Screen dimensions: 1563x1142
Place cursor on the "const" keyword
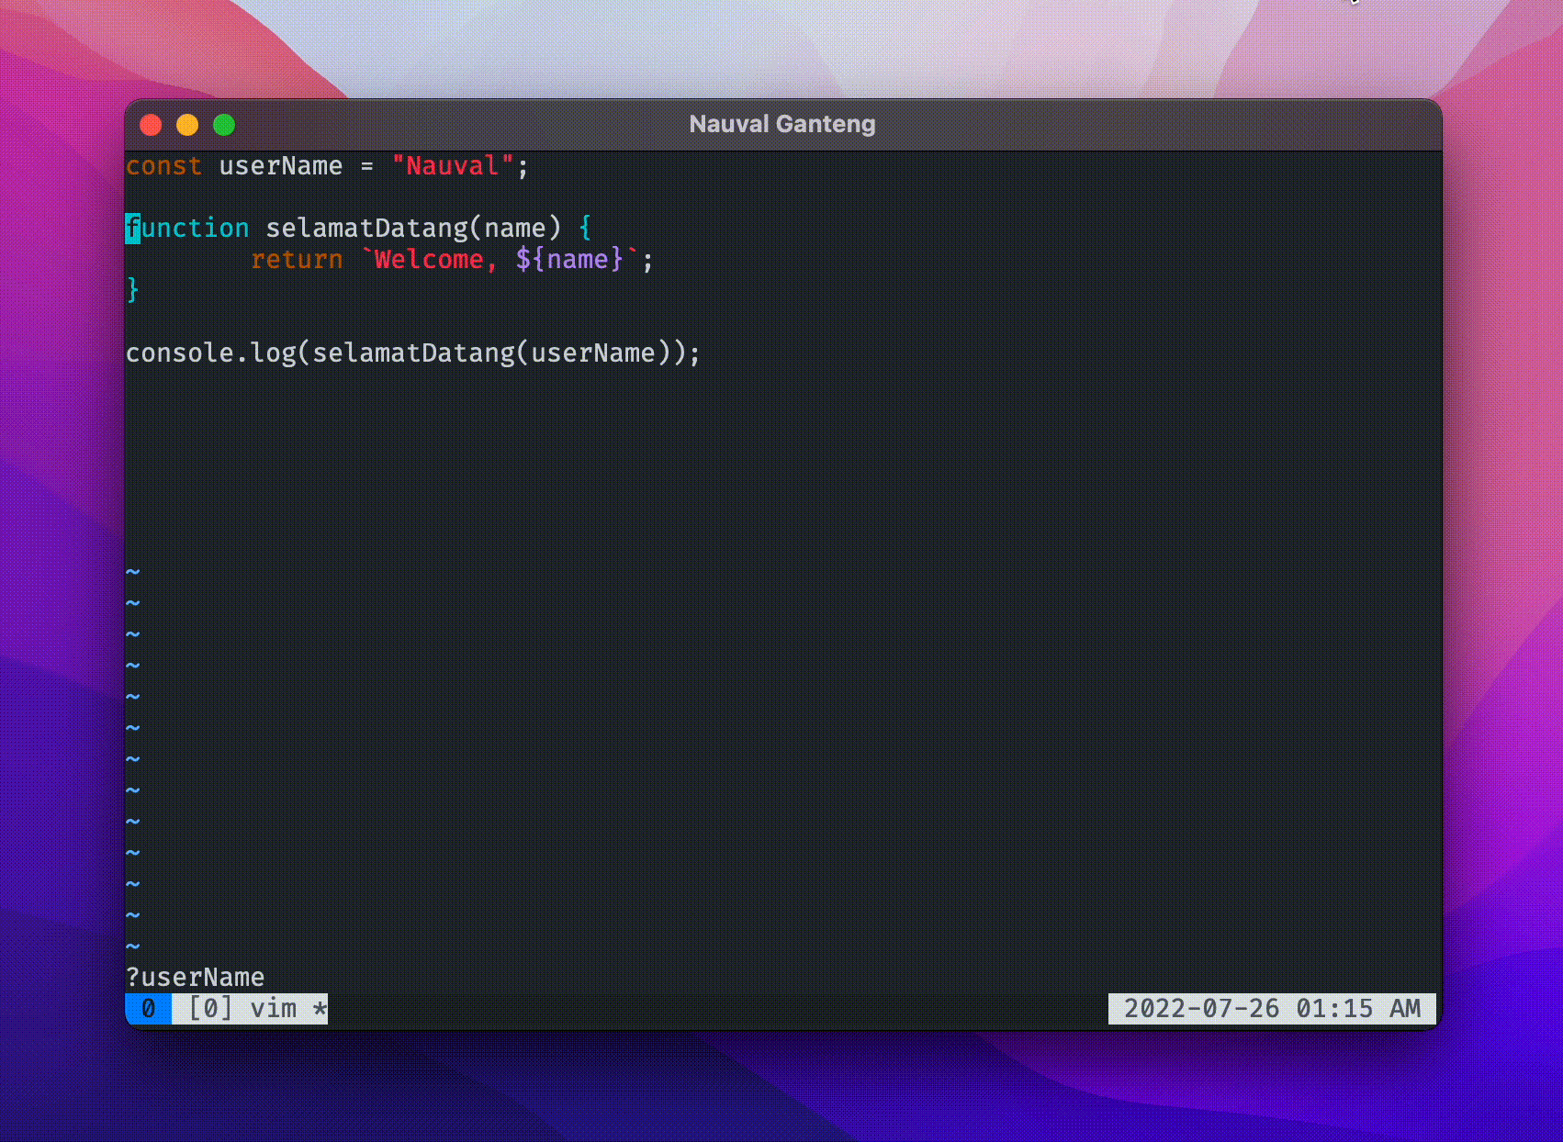click(x=163, y=166)
